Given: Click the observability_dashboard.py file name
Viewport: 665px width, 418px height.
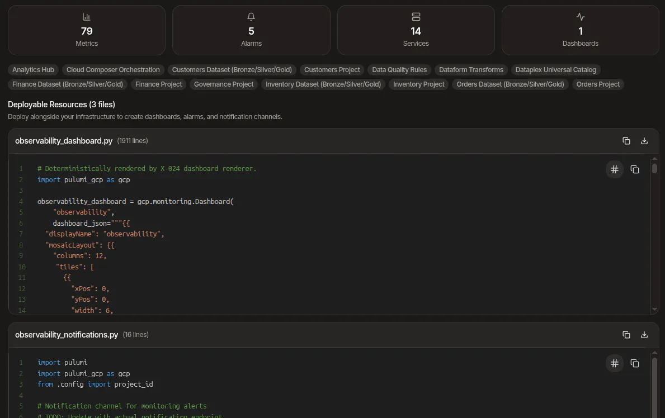Looking at the screenshot, I should (x=64, y=141).
